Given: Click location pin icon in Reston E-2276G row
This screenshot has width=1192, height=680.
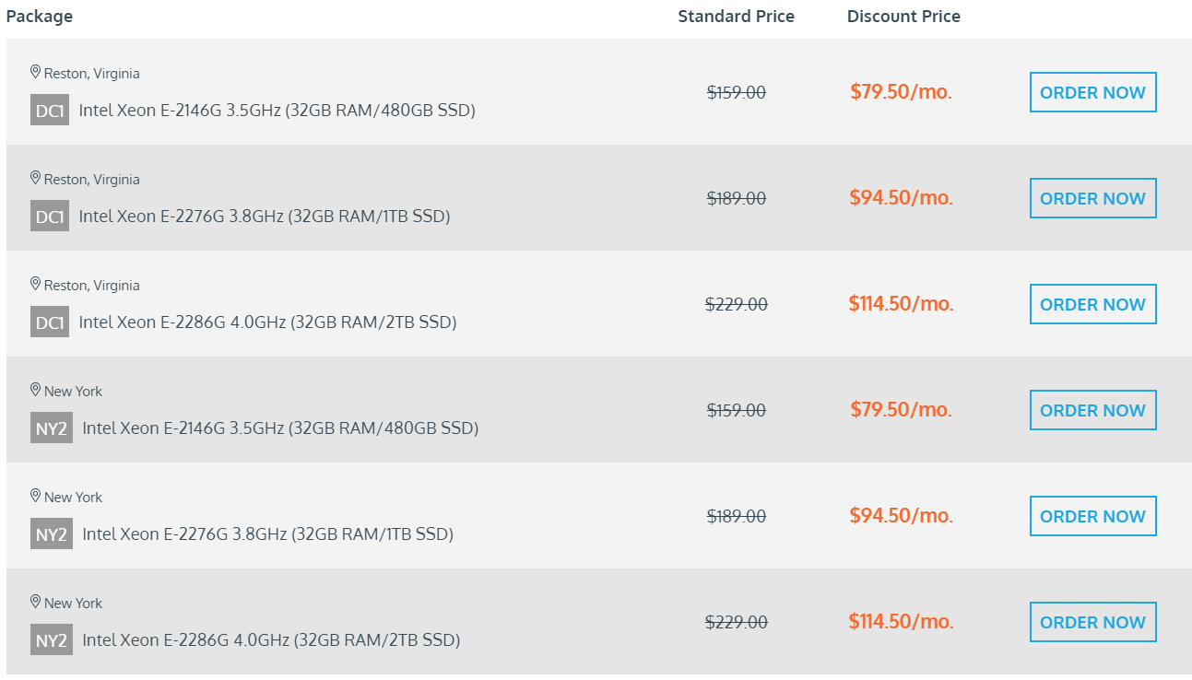Looking at the screenshot, I should click(36, 178).
